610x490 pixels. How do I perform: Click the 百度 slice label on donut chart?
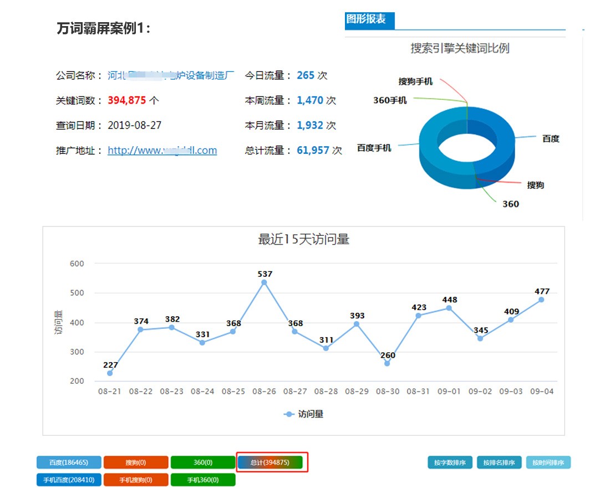point(550,139)
